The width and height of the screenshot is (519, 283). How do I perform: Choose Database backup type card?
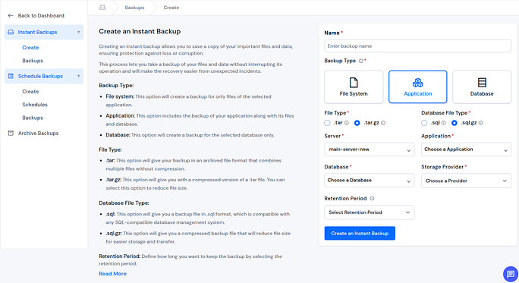tap(482, 86)
